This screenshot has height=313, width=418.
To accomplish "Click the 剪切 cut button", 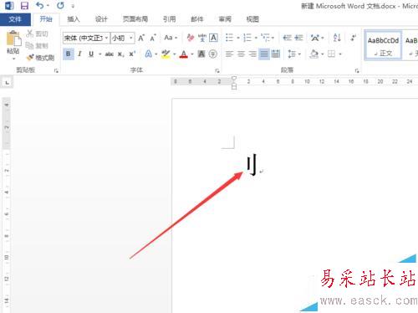I will [37, 33].
